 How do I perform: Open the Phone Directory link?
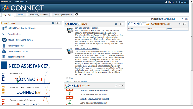14,34
